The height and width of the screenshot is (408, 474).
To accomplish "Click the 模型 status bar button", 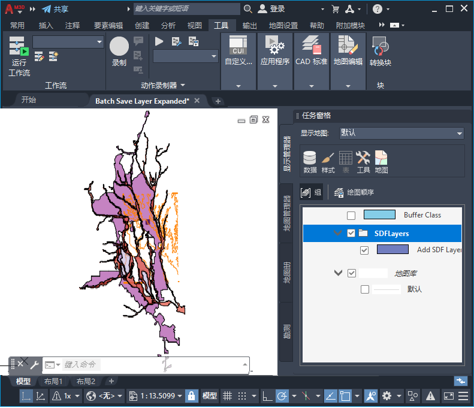I will click(210, 396).
